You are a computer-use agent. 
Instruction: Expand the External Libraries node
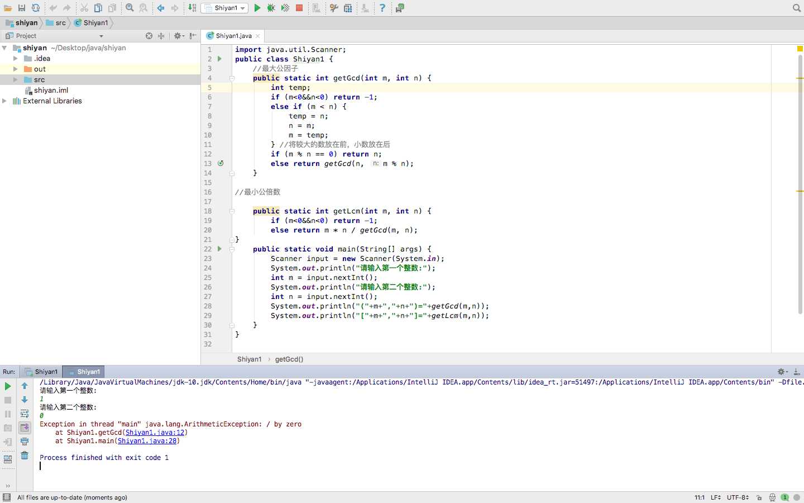click(4, 101)
